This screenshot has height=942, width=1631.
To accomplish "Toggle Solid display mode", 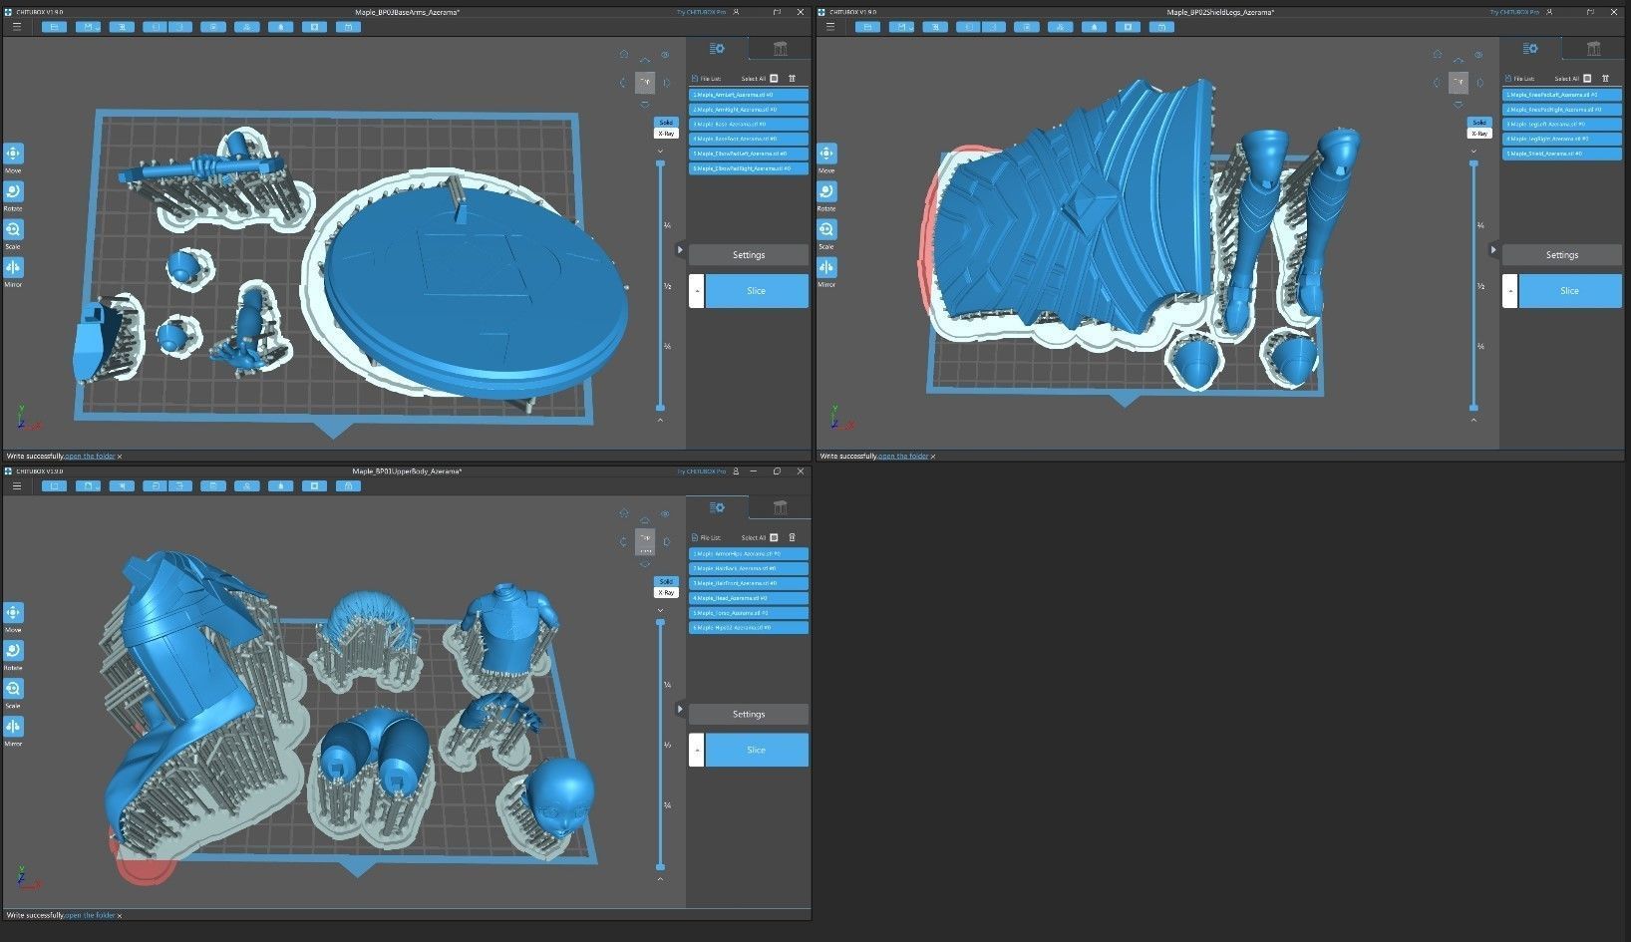I will click(665, 122).
